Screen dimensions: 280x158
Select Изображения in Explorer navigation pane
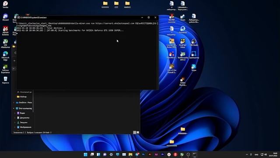[x=24, y=127]
